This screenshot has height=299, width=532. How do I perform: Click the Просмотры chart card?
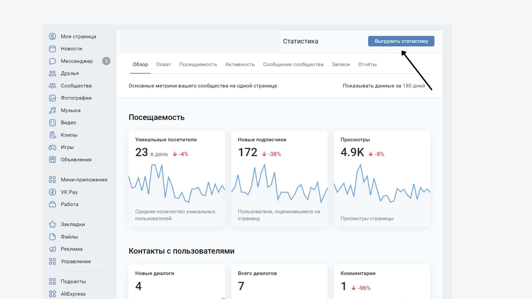(382, 179)
